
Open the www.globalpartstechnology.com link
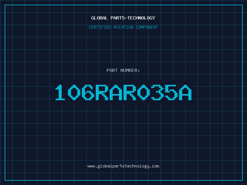(x=123, y=166)
